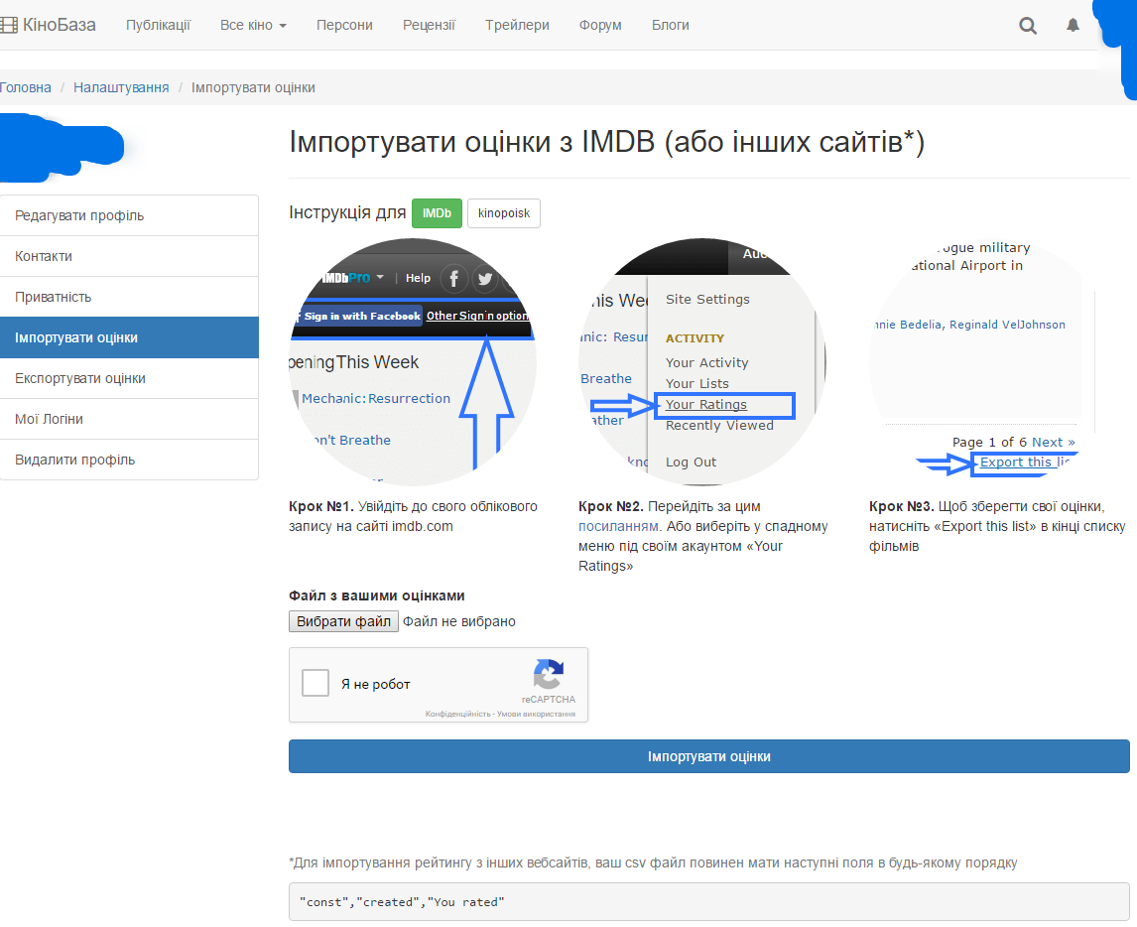Choose "Видалити профіль" in sidebar
1137x927 pixels.
129,460
